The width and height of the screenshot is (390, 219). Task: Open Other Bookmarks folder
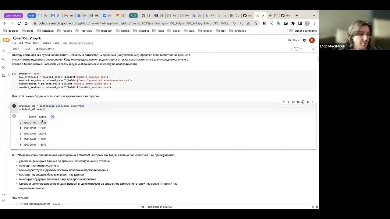tap(303, 31)
